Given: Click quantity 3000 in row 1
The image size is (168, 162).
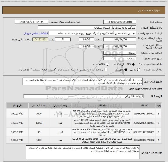Looking at the screenshot, I should click(x=39, y=113).
